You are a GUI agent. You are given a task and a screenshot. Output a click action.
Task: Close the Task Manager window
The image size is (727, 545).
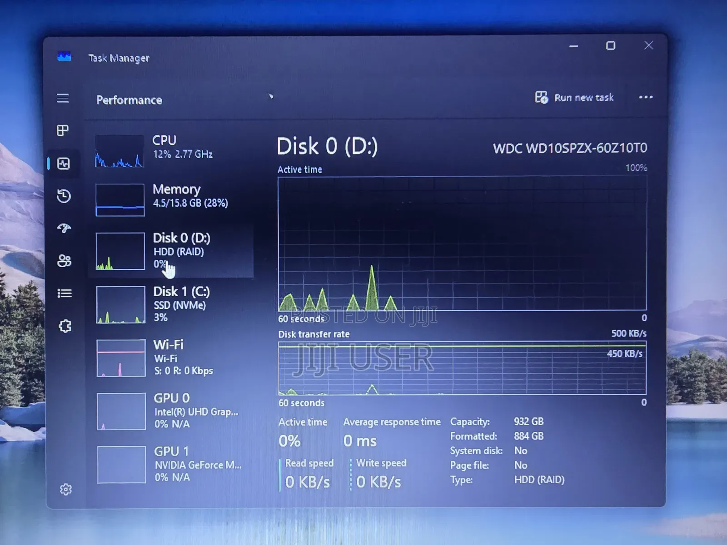649,45
